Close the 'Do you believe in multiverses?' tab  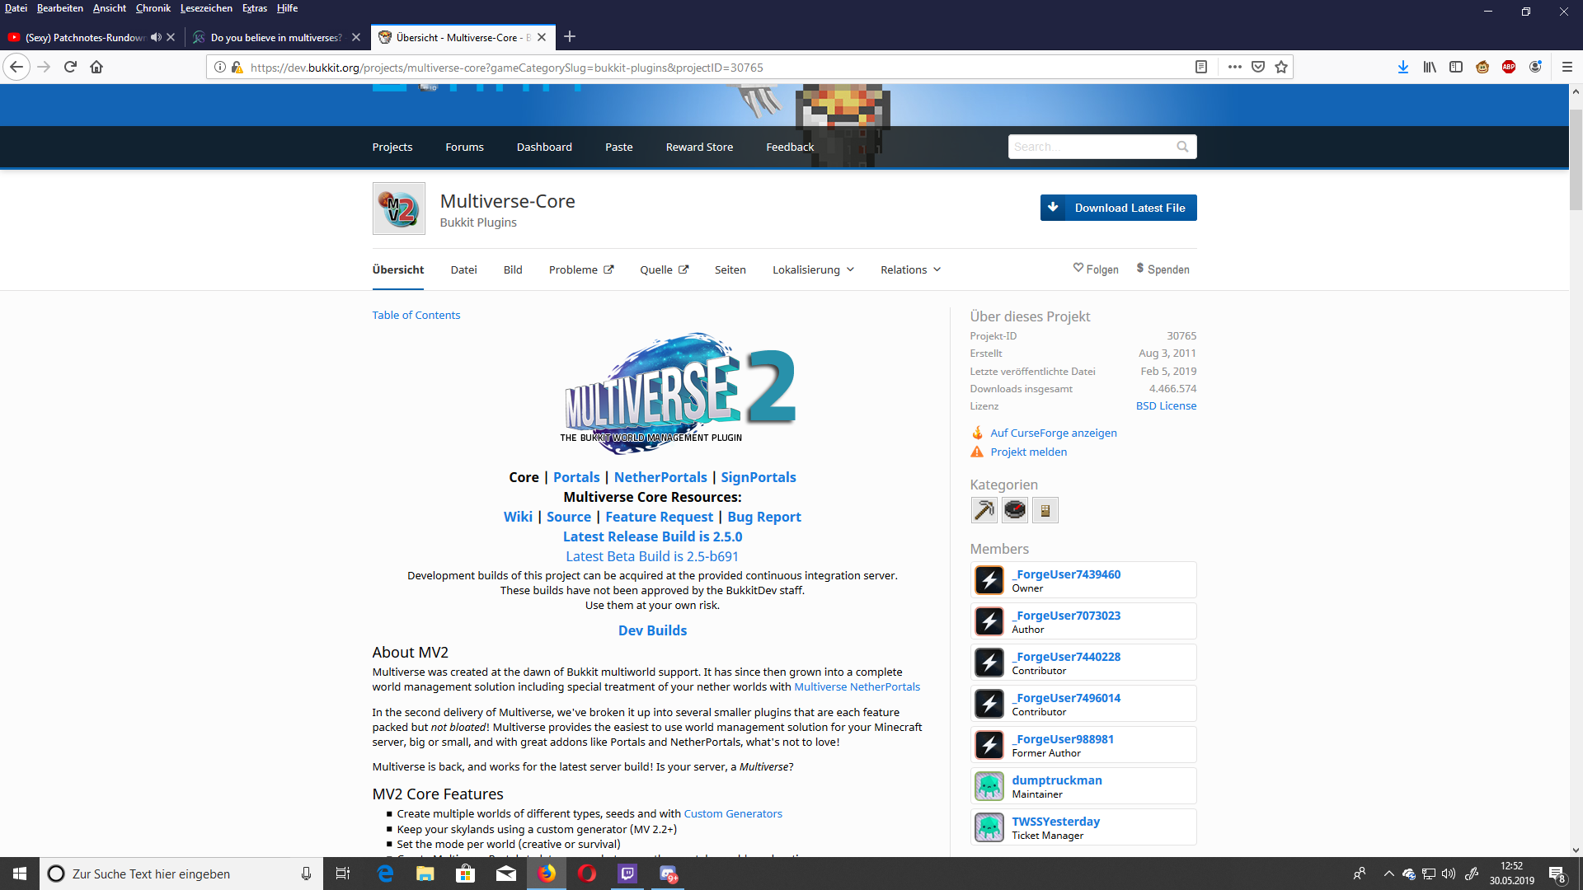pyautogui.click(x=356, y=37)
